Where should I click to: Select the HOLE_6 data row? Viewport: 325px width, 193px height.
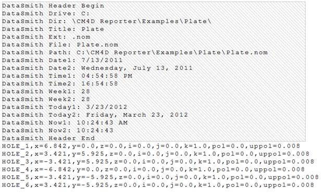pyautogui.click(x=158, y=185)
